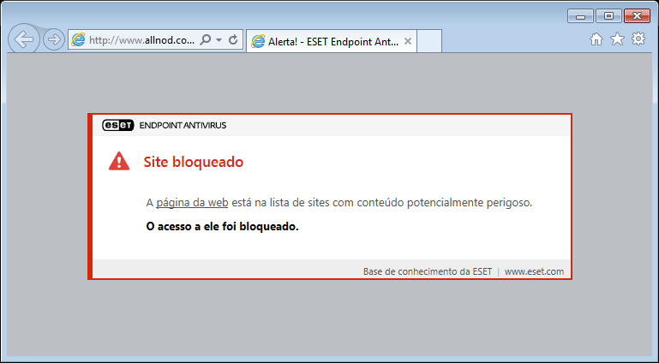Open 'Base de conhecimento da ESET' link
The height and width of the screenshot is (363, 659).
(x=428, y=271)
